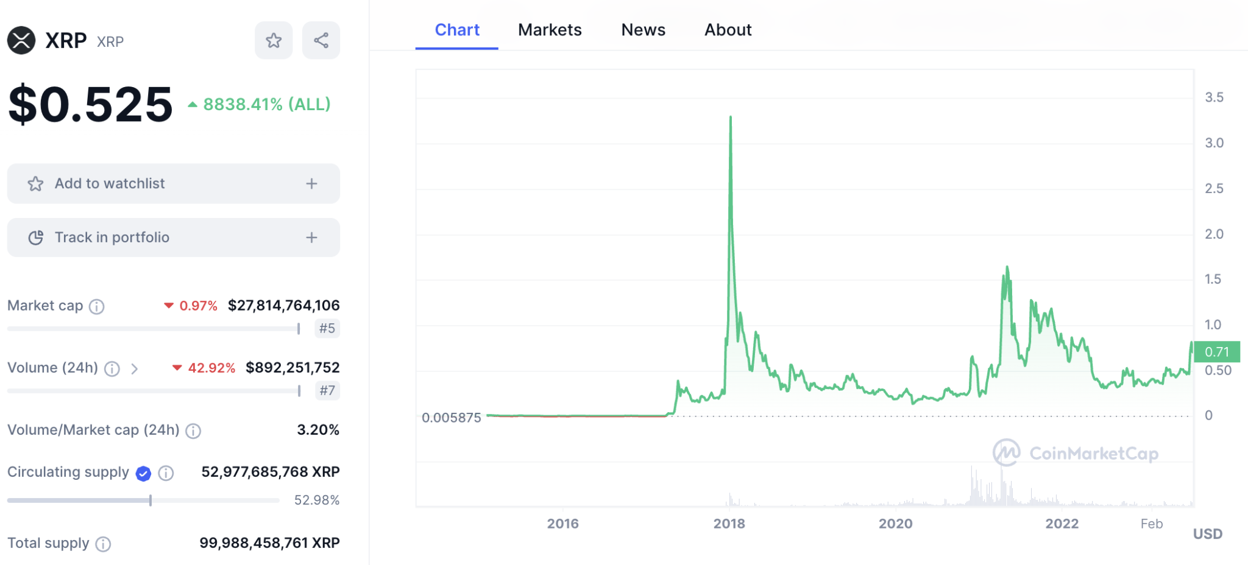Click the Add to watchlist button
Screen dimensions: 1248x565
click(x=174, y=183)
